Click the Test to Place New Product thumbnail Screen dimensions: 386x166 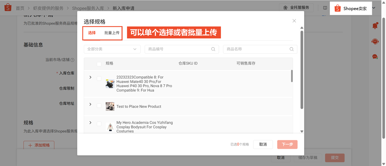pyautogui.click(x=110, y=106)
